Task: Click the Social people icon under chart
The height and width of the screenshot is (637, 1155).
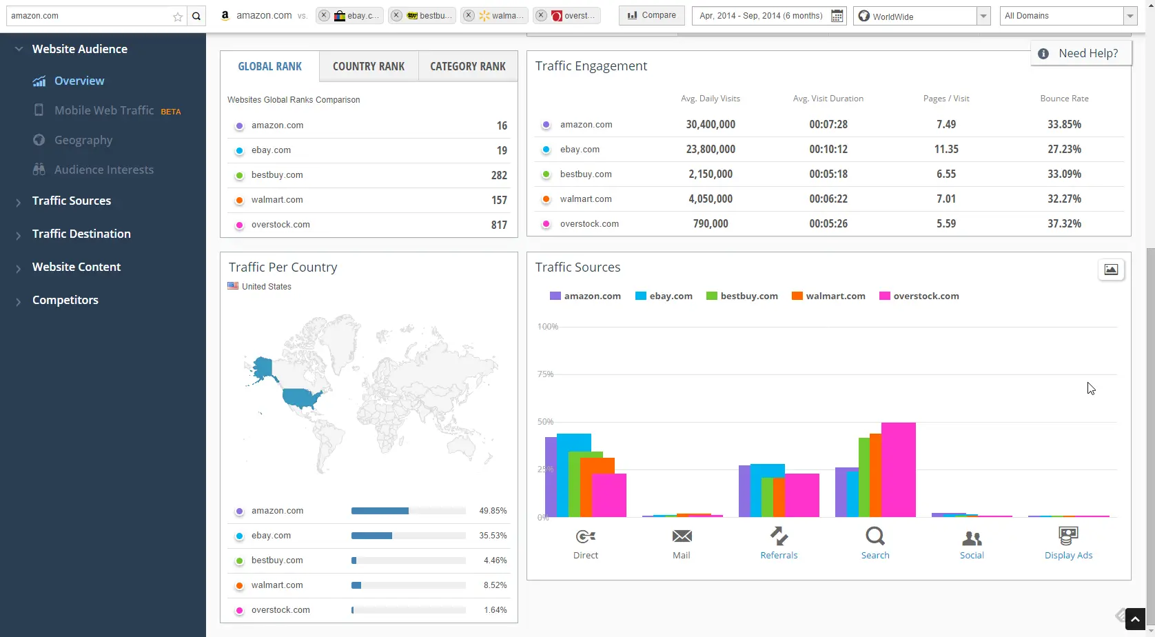Action: coord(972,537)
